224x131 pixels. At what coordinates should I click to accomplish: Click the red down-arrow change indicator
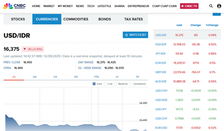tap(25, 49)
